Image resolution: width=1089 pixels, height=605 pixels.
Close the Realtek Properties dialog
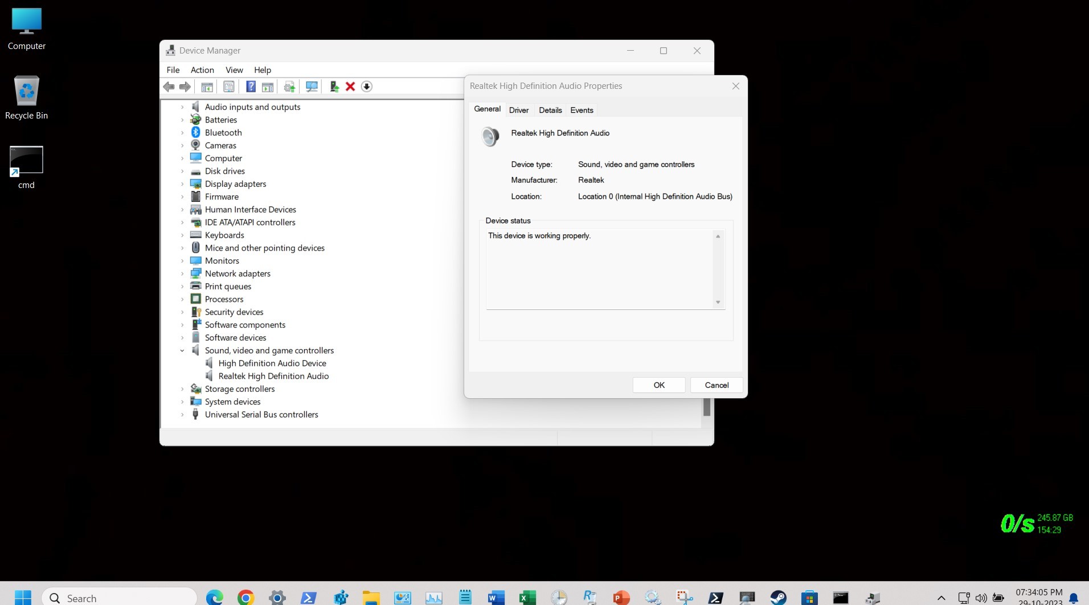736,86
